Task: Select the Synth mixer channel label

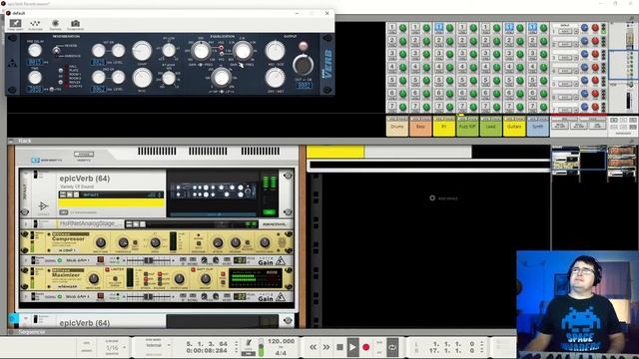Action: [537, 127]
